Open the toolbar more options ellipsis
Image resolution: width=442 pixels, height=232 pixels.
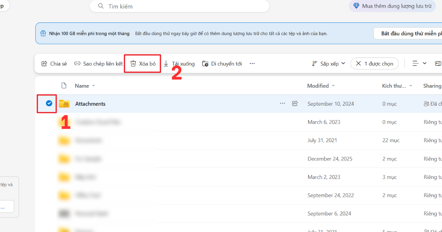pos(252,64)
